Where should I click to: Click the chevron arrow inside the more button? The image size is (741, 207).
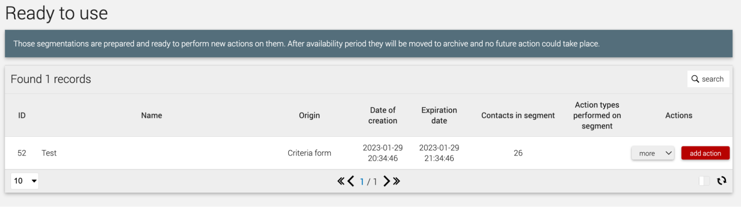[668, 153]
